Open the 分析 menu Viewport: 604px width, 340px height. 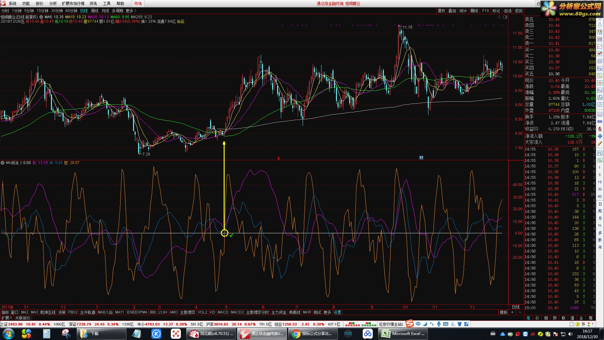(x=53, y=3)
